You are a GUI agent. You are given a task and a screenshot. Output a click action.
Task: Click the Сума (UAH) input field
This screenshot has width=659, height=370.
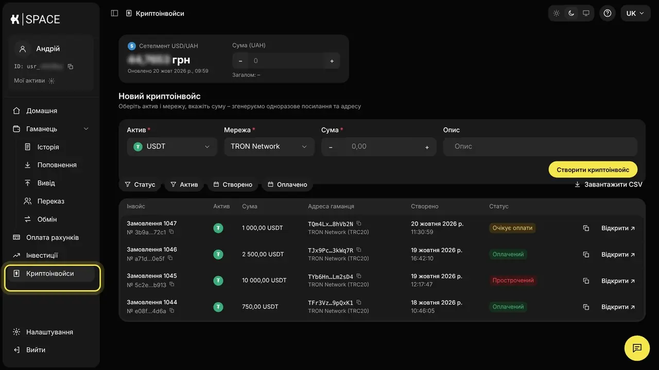click(286, 61)
